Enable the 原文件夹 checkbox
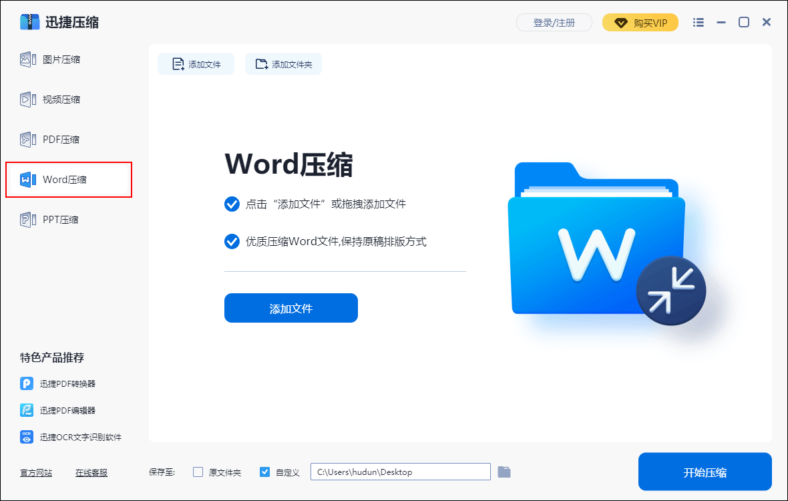The height and width of the screenshot is (501, 788). 198,472
